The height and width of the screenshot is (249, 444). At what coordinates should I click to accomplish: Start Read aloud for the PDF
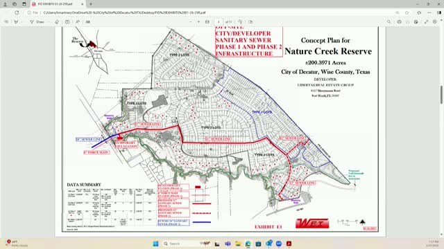tap(78, 21)
